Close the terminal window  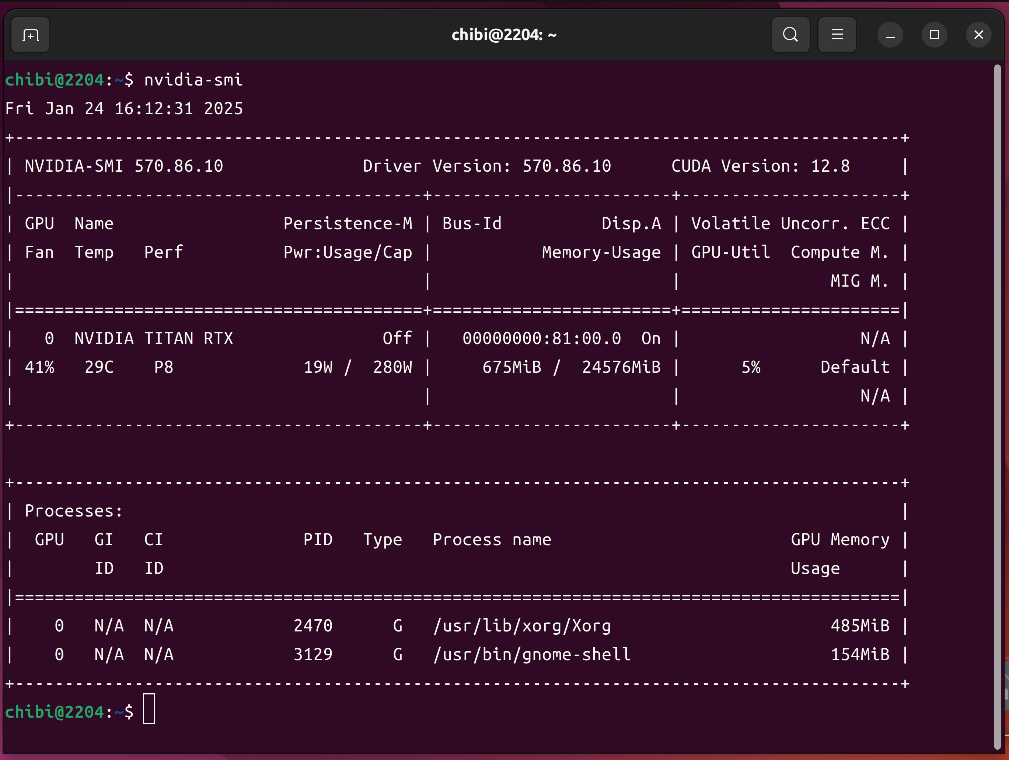(x=978, y=35)
